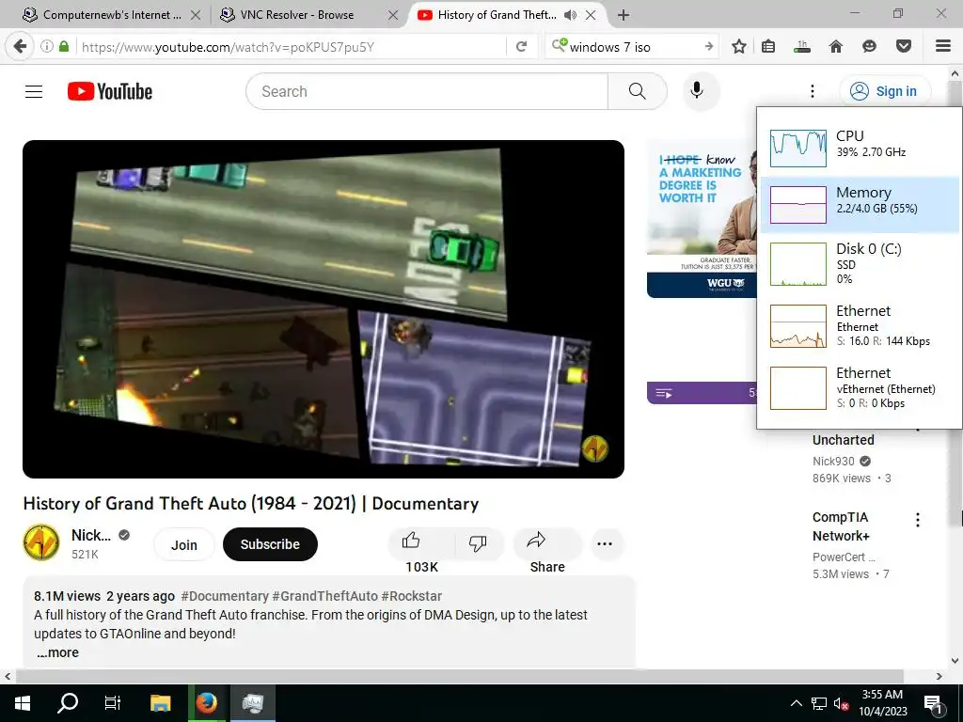The height and width of the screenshot is (722, 963).
Task: Close the VNC Resolver tab
Action: tap(393, 15)
